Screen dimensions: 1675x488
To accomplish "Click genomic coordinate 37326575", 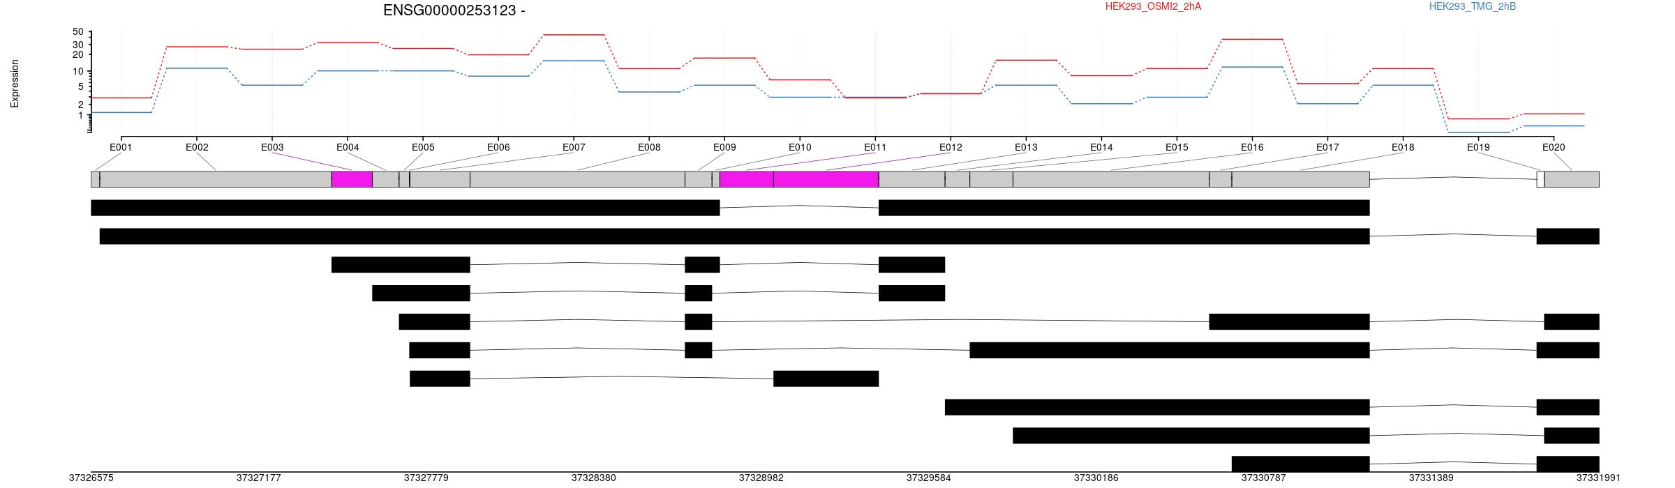I will pyautogui.click(x=91, y=478).
